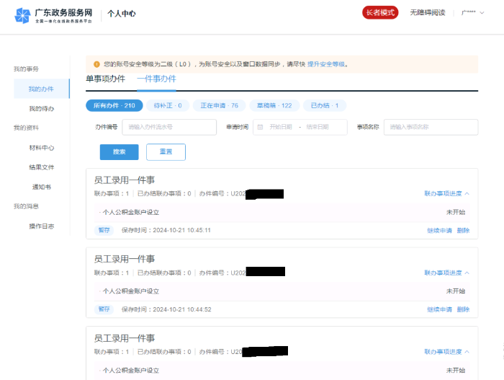This screenshot has height=380, width=504.
Task: Click the calendar icon in date field
Action: tap(260, 127)
